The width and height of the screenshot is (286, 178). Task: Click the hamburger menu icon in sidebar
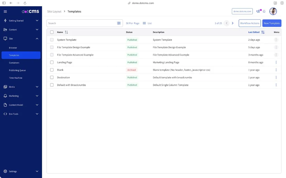pyautogui.click(x=5, y=11)
